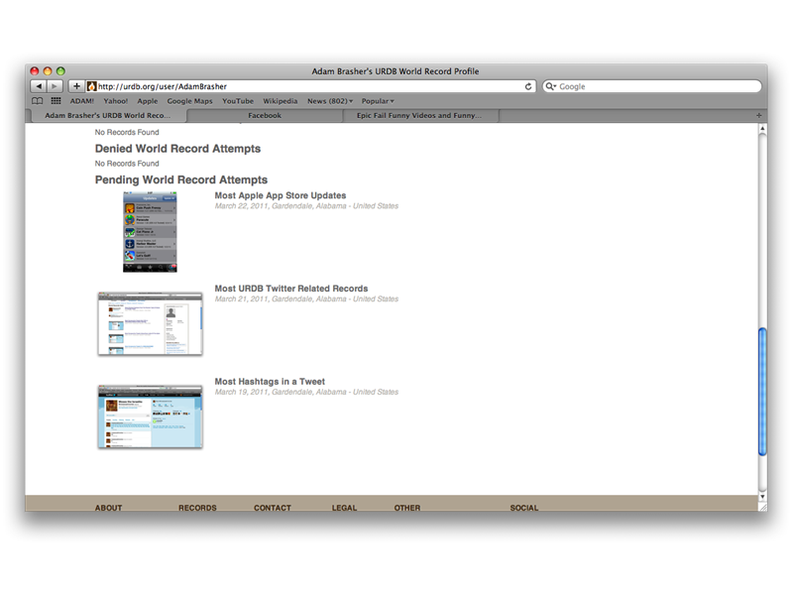793x595 pixels.
Task: Go back with the Safari back arrow
Action: (39, 86)
